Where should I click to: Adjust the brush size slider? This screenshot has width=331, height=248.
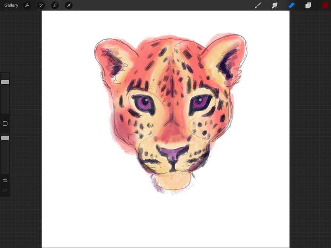click(5, 82)
